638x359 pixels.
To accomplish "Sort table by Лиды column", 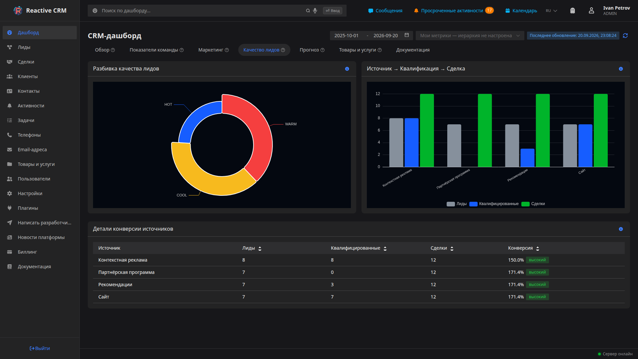I will (260, 248).
